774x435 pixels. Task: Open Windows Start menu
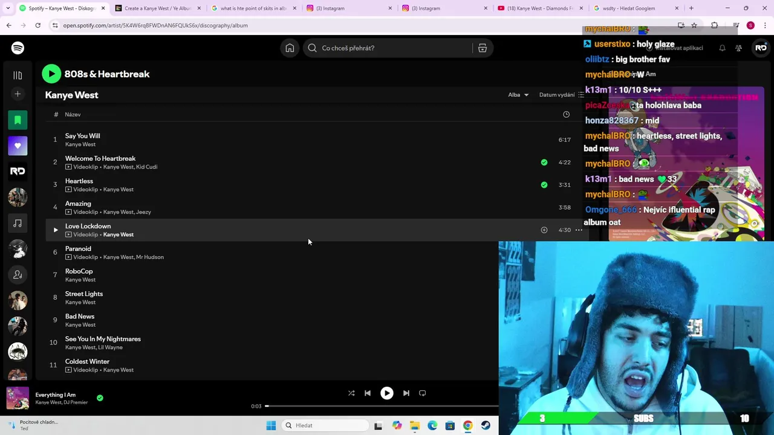[x=271, y=426]
